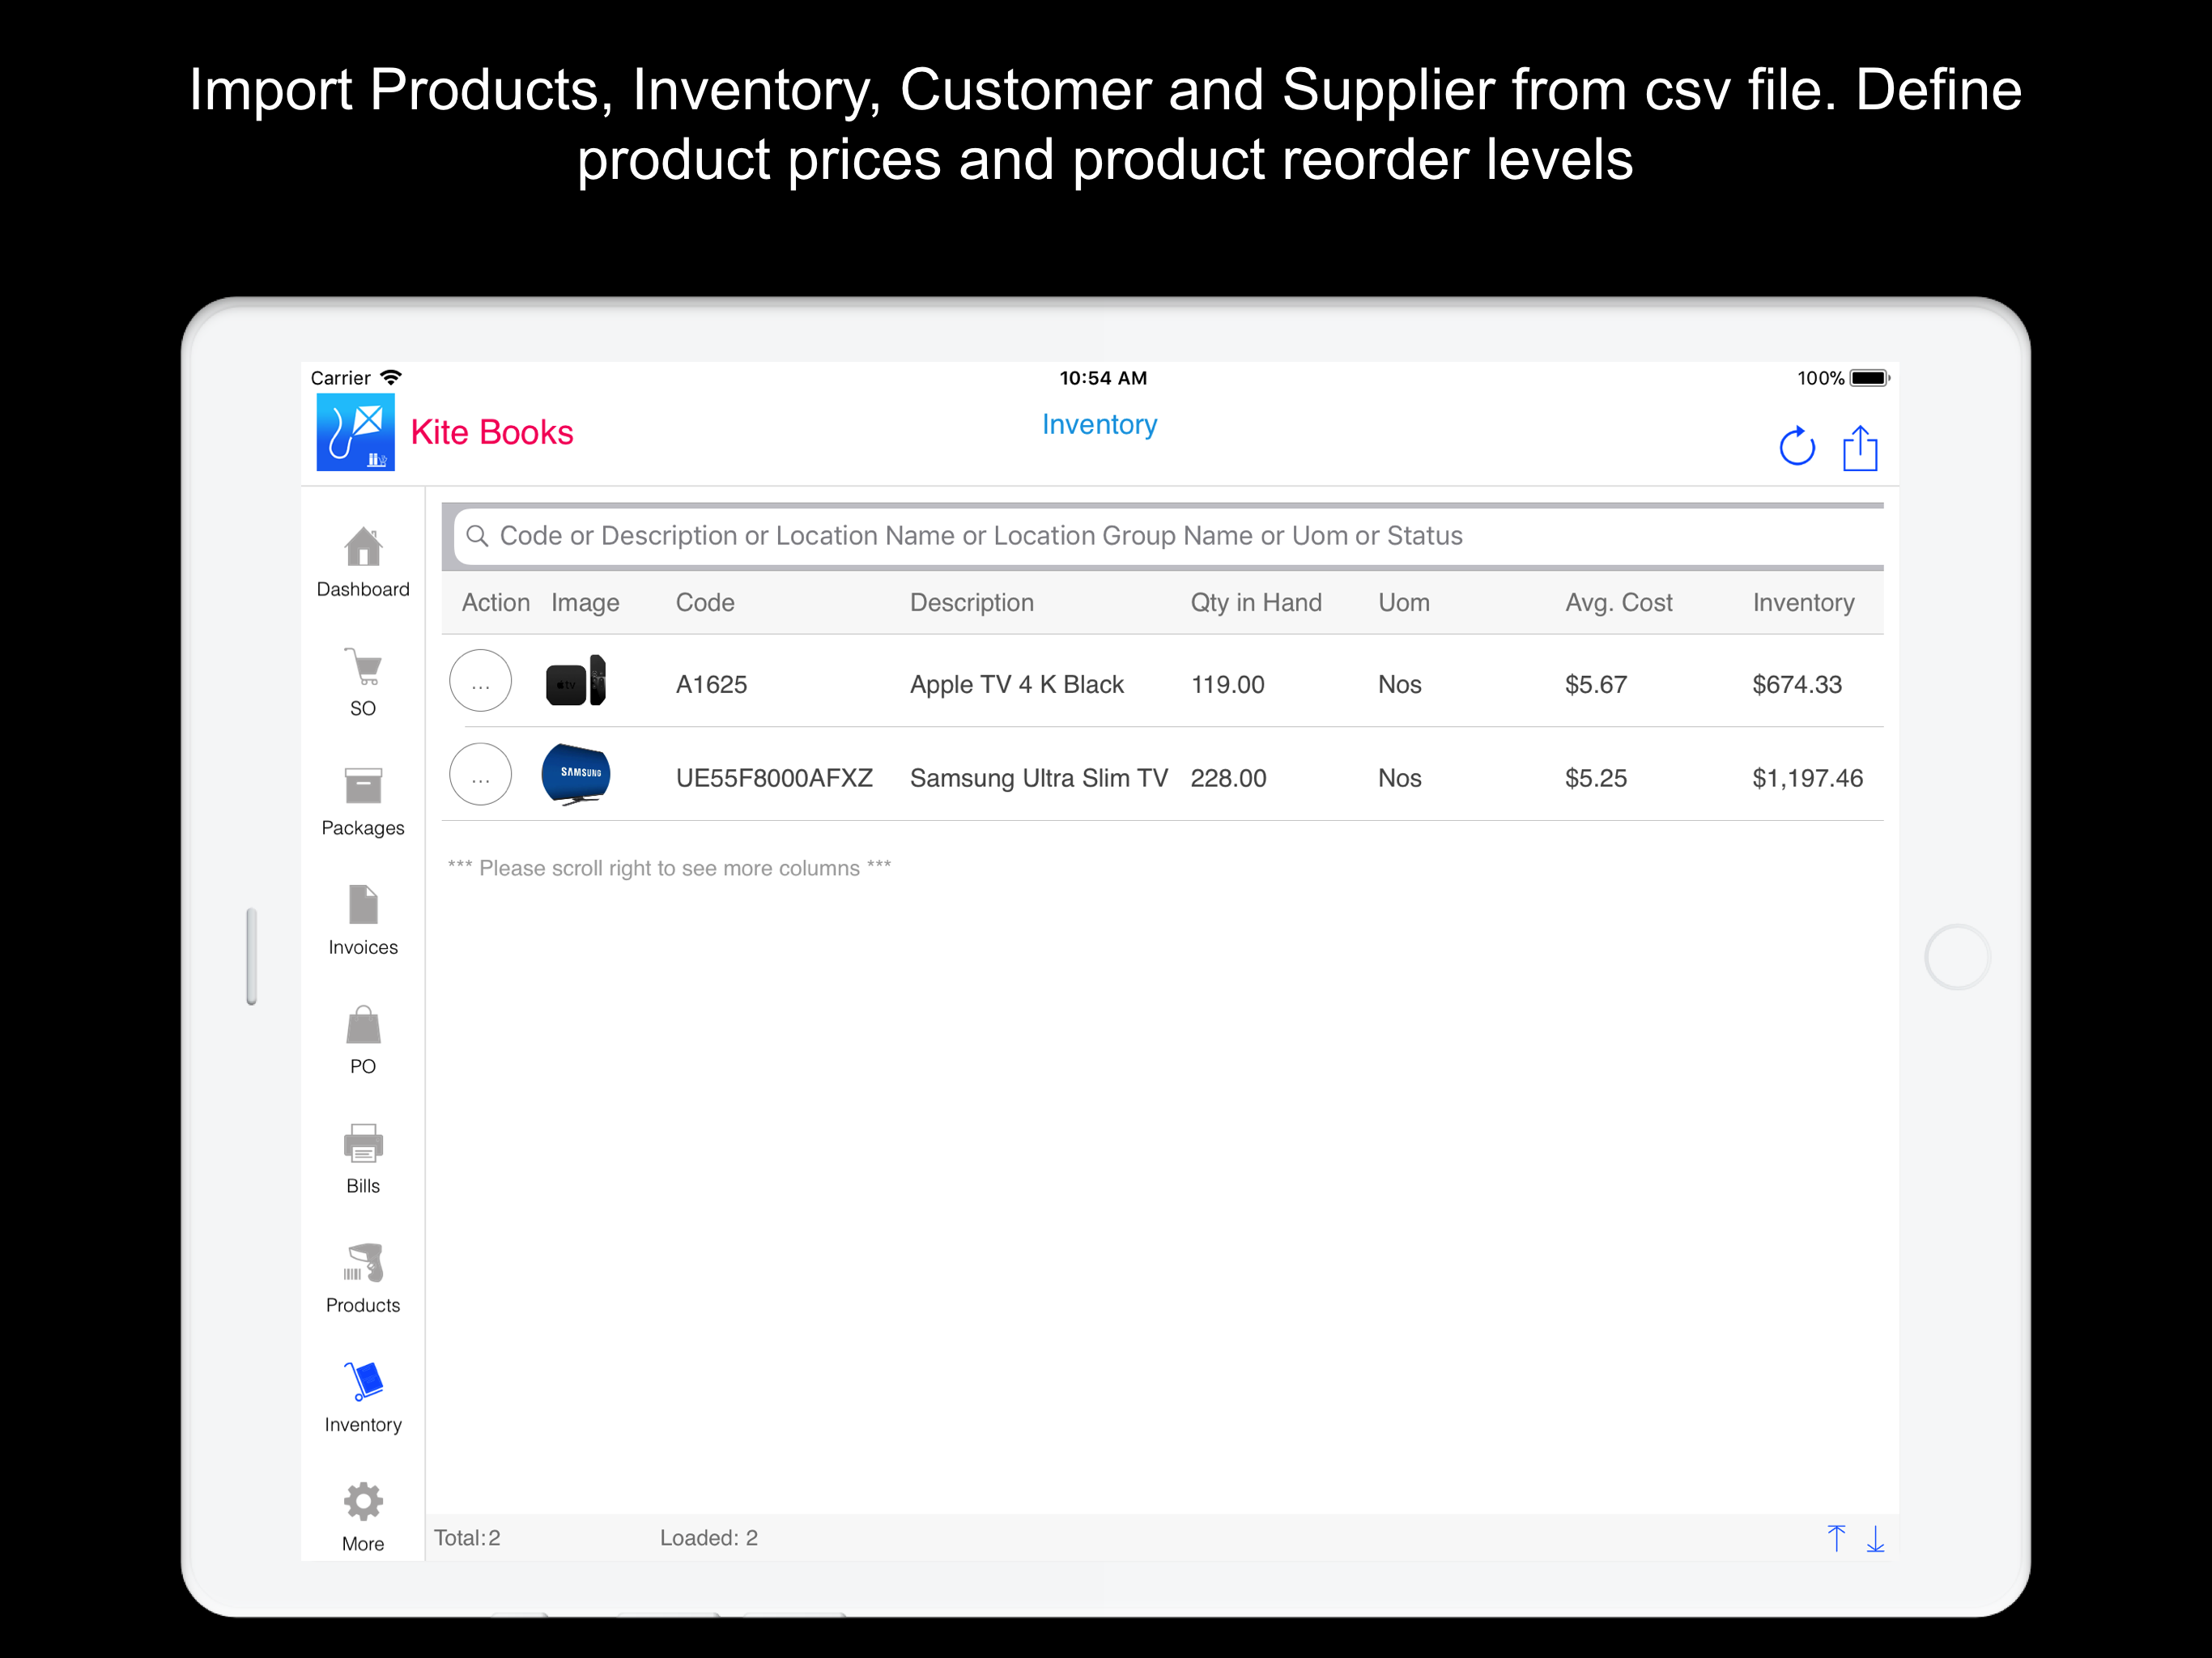This screenshot has width=2212, height=1658.
Task: Open the export/share options
Action: 1860,447
